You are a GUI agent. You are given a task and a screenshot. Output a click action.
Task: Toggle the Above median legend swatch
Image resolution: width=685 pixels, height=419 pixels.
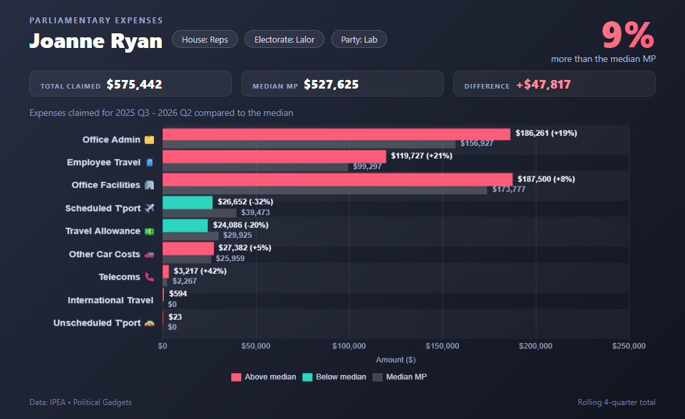point(236,377)
